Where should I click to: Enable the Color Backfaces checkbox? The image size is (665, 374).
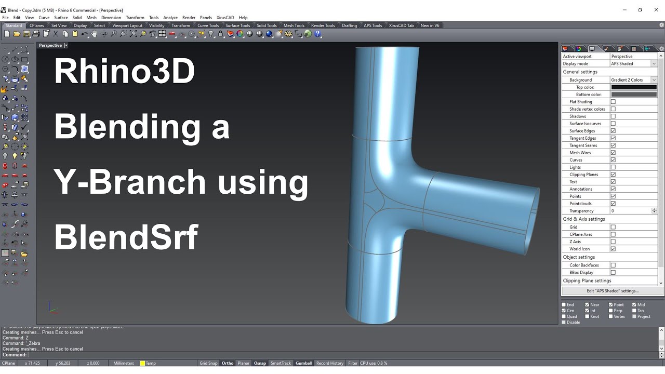[x=613, y=265]
